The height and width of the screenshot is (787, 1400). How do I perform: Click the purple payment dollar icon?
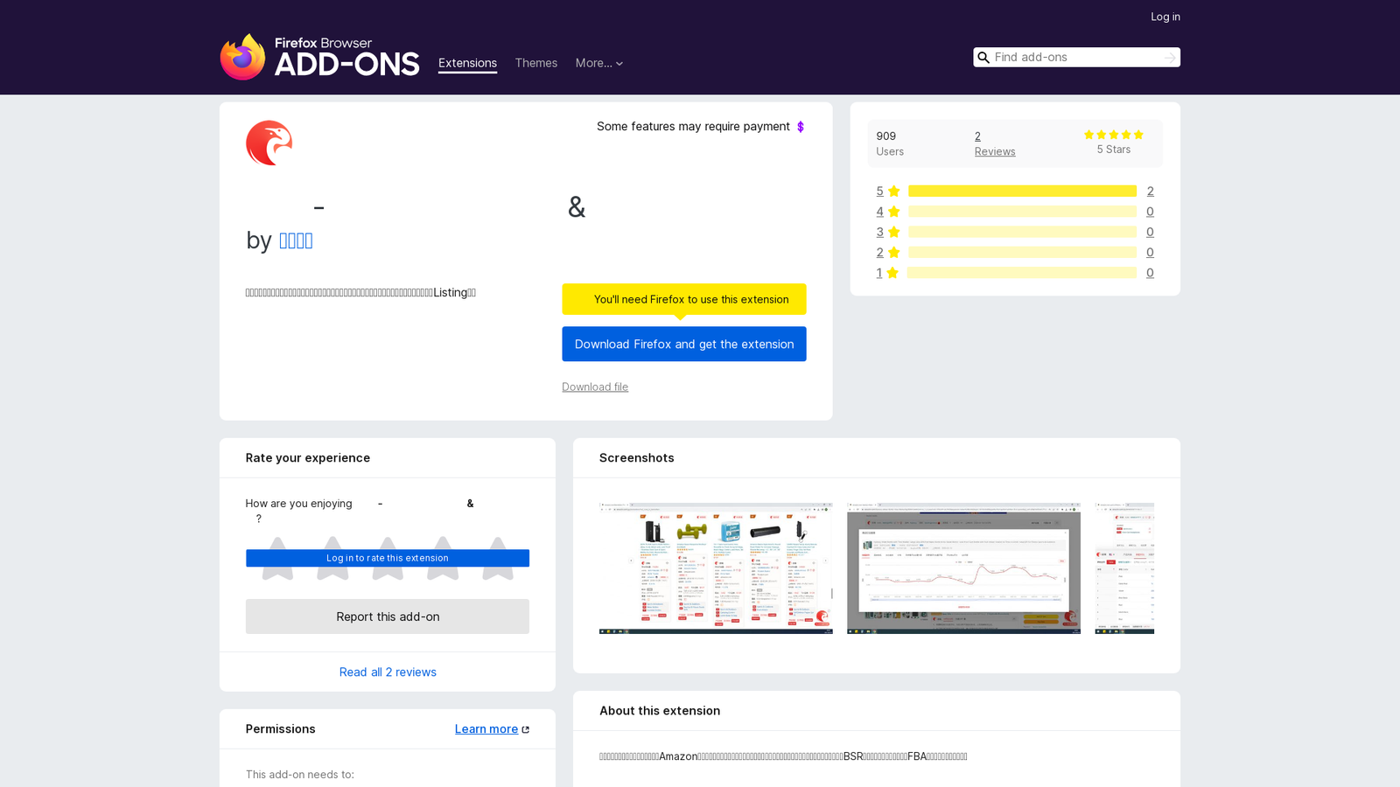(801, 127)
